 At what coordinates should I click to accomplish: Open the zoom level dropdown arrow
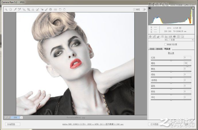pyautogui.click(x=21, y=118)
